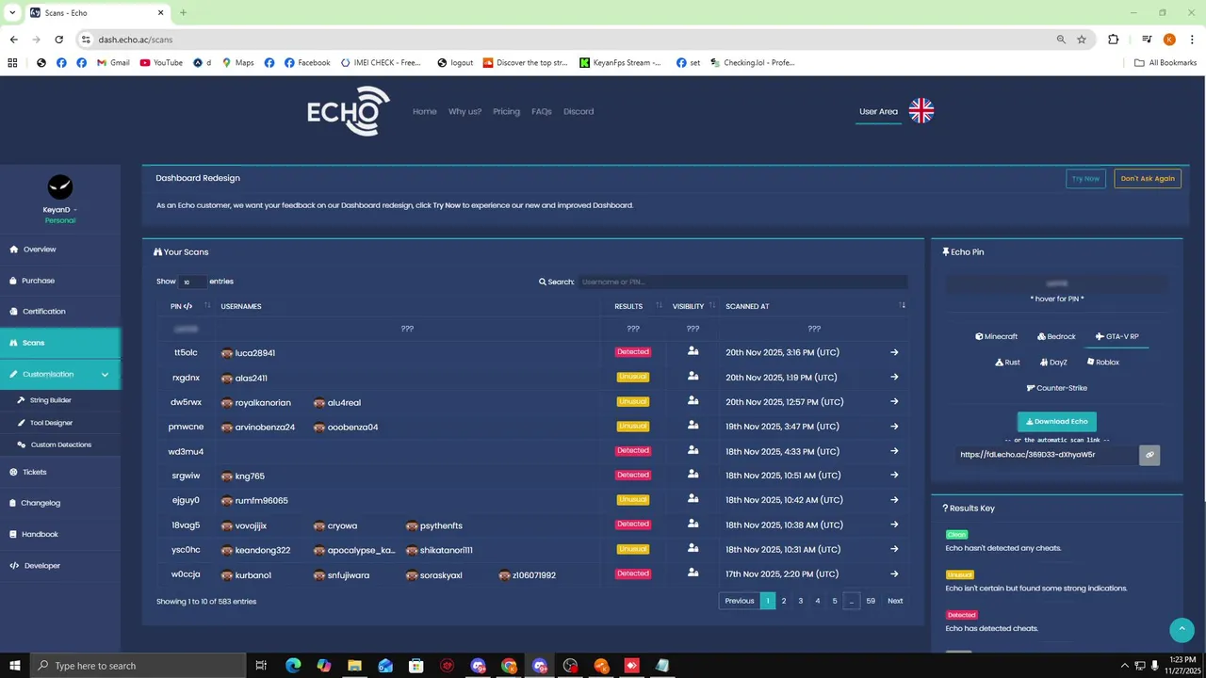Select Rust game tab
The height and width of the screenshot is (678, 1206).
(1007, 363)
